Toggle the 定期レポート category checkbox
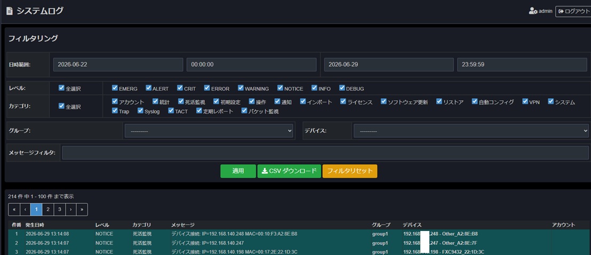Viewport: 591px width, 255px height. [199, 111]
